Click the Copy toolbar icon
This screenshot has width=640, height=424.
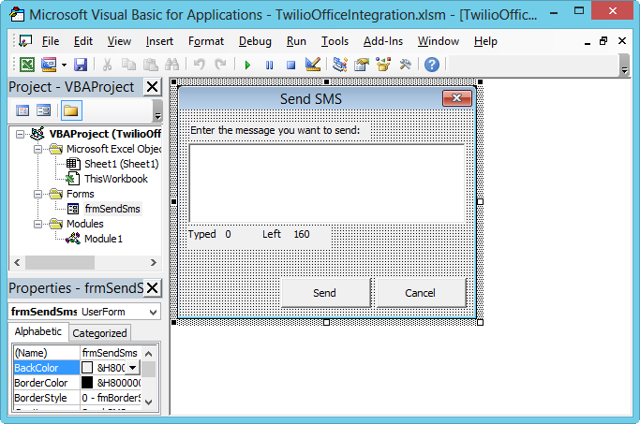click(x=129, y=65)
